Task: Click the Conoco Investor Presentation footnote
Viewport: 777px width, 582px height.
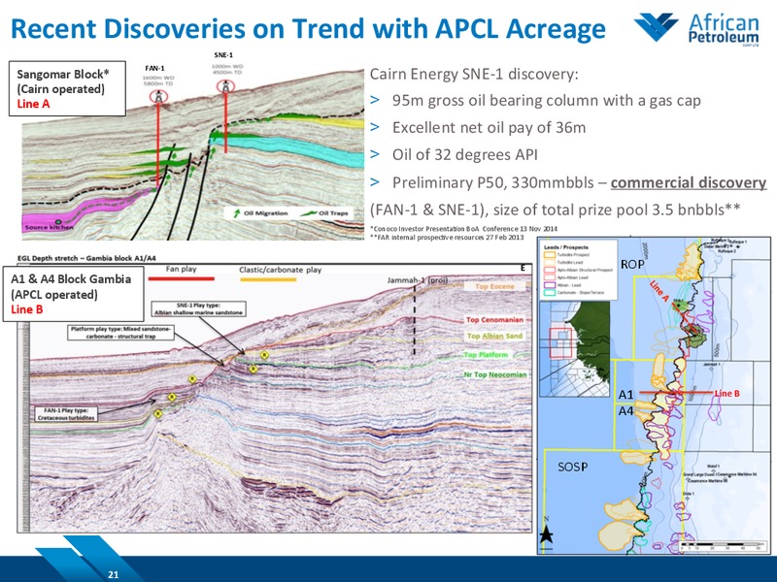Action: (x=464, y=229)
